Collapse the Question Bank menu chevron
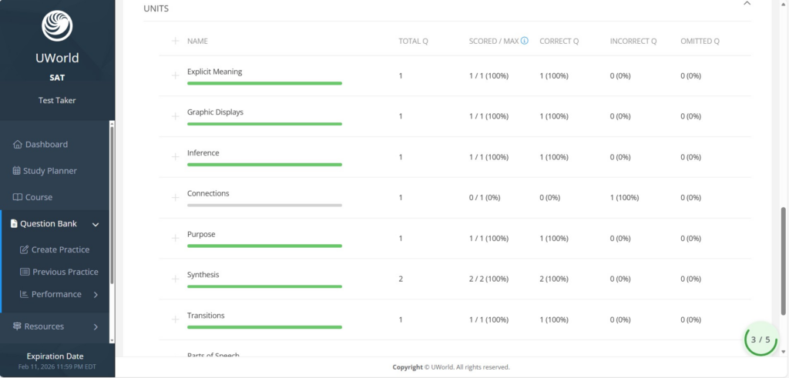The height and width of the screenshot is (378, 789). coord(96,224)
